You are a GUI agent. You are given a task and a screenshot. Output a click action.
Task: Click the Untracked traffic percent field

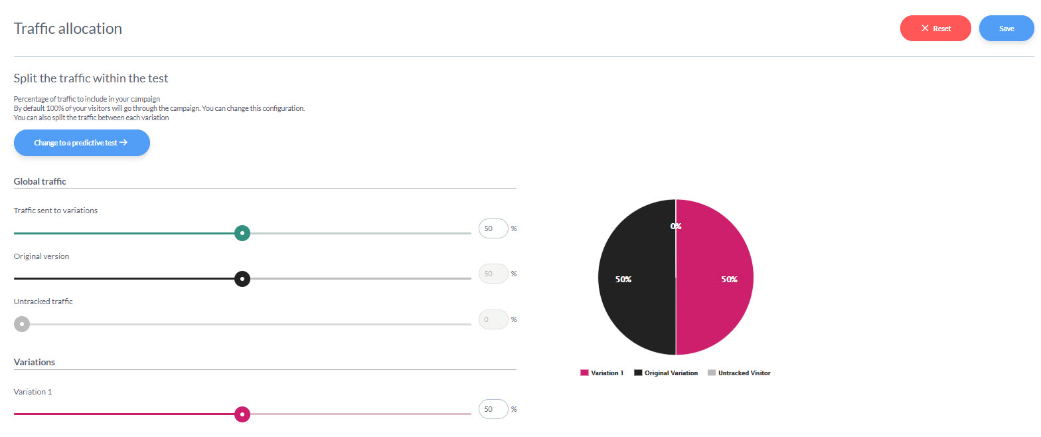pyautogui.click(x=493, y=319)
